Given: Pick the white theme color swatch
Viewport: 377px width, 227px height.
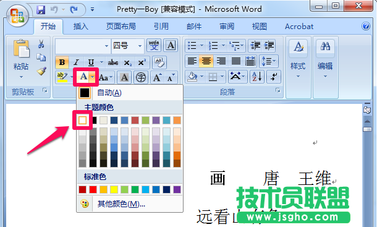Looking at the screenshot, I should [x=82, y=120].
